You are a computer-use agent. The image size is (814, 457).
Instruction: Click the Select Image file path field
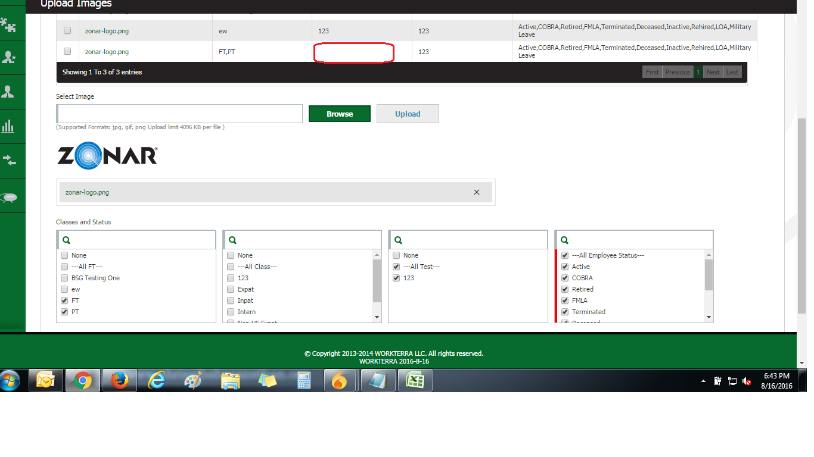[x=180, y=114]
